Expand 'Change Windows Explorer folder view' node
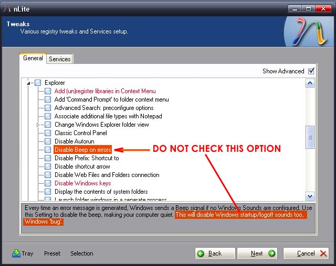Viewport: 336px width, 266px height. point(38,125)
